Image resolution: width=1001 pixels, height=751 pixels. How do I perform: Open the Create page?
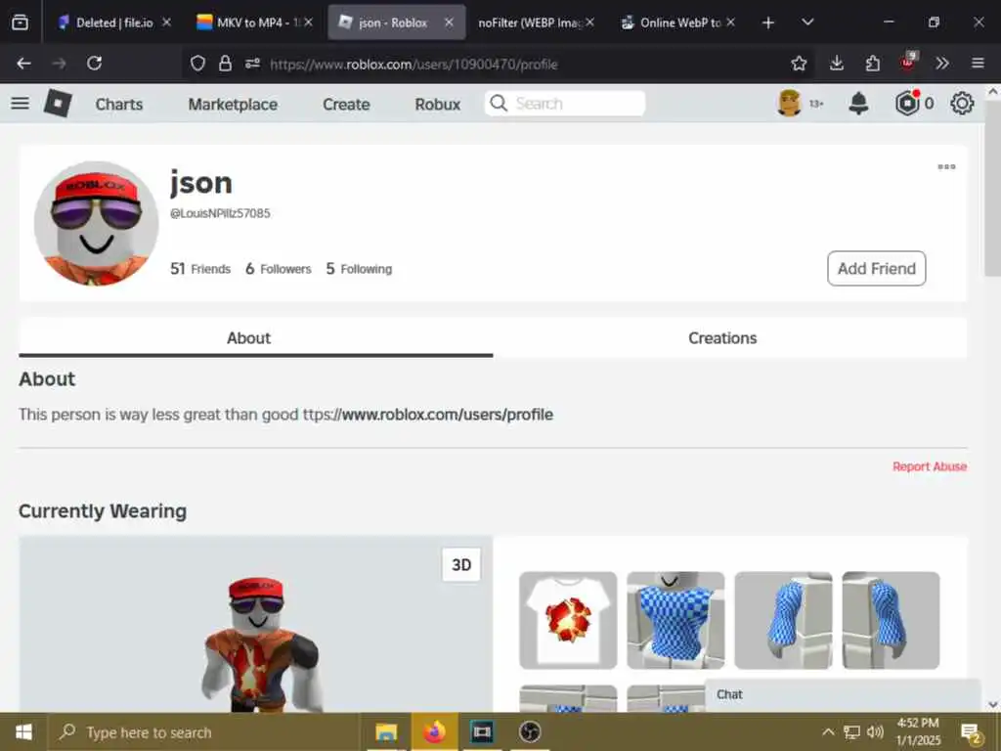click(346, 104)
